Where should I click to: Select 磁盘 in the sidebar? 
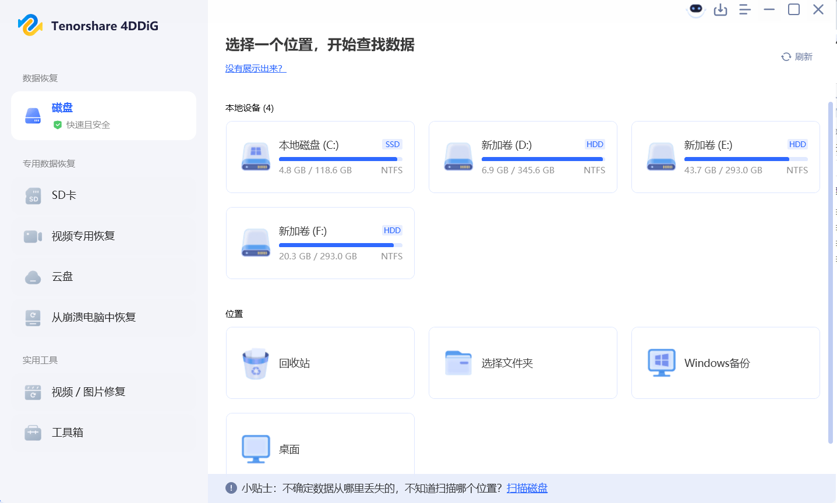tap(104, 116)
